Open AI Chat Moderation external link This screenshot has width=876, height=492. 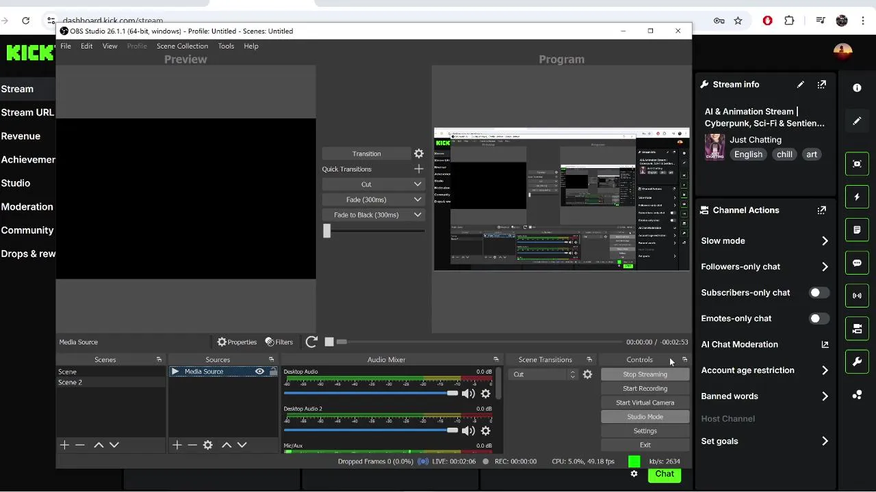point(825,344)
